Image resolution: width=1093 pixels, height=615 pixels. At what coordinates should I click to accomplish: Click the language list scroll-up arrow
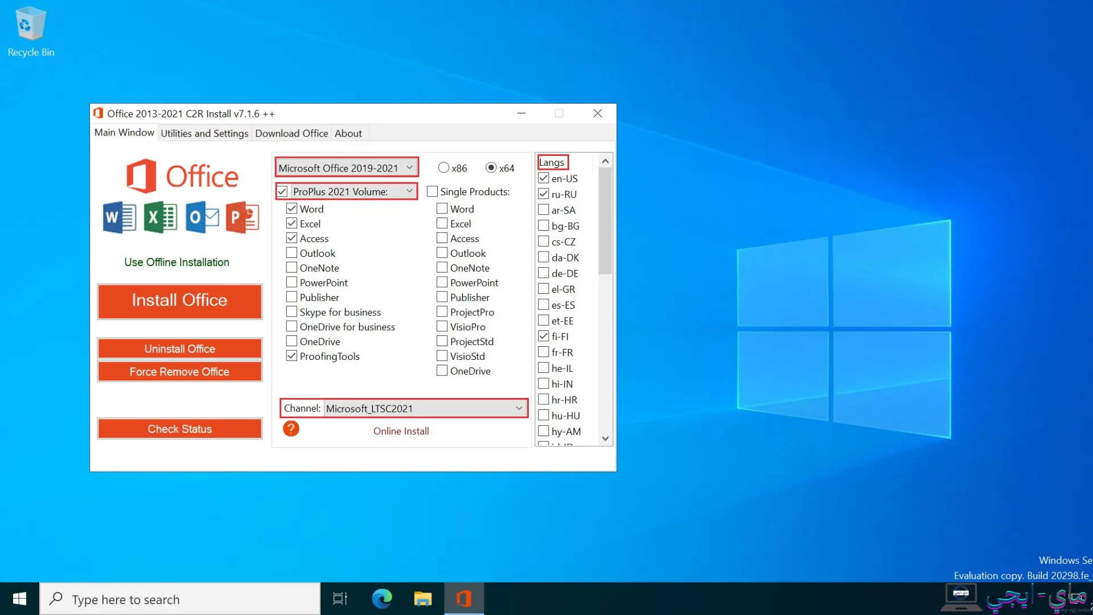[x=606, y=161]
